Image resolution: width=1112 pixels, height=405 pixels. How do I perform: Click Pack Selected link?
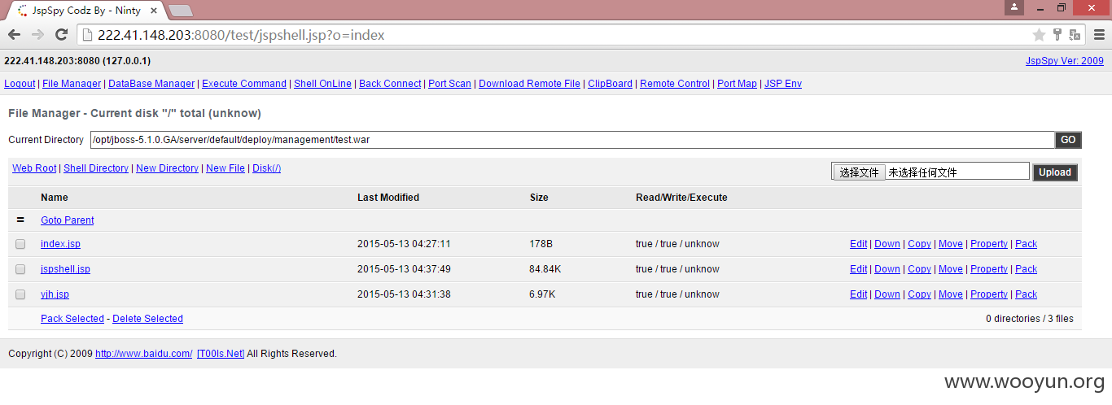coord(72,319)
